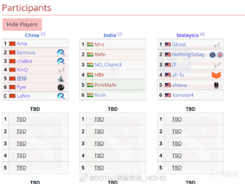Click the India flag beside Mnz

pyautogui.click(x=90, y=44)
